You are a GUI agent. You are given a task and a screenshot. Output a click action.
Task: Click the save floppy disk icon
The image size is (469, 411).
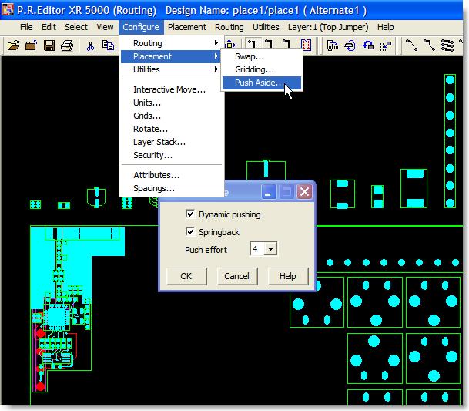coord(49,45)
